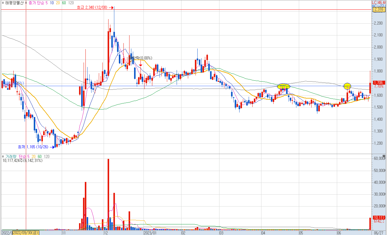Select the 5-day price moving average label
Screen dimensions: 387x235
pyautogui.click(x=46, y=3)
